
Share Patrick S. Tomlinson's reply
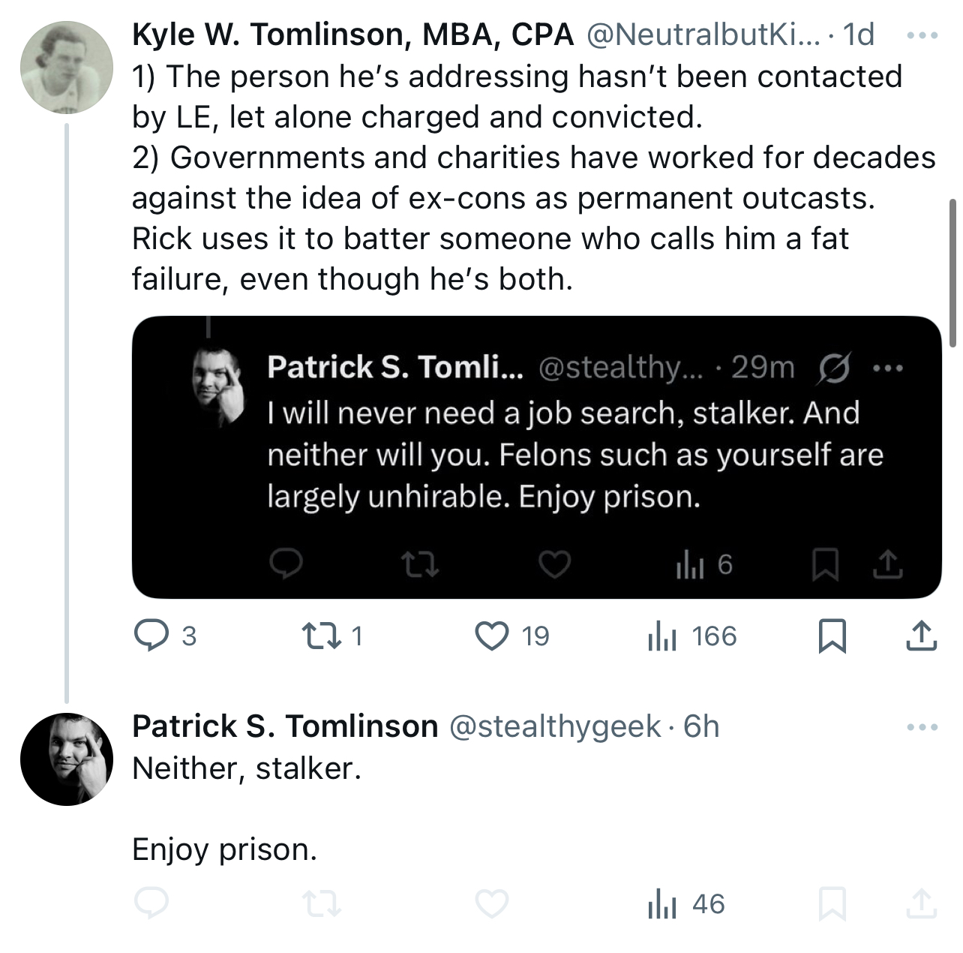pos(921,903)
